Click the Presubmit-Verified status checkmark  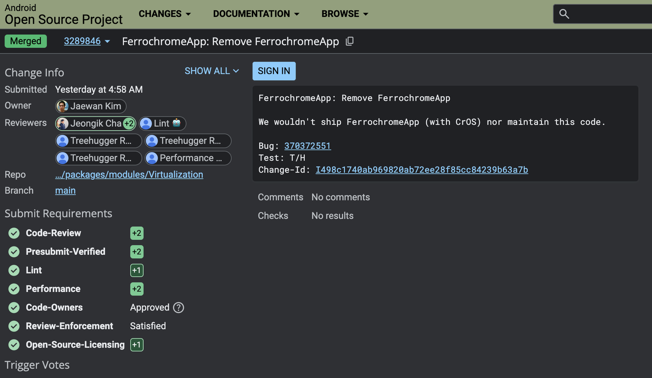(14, 252)
